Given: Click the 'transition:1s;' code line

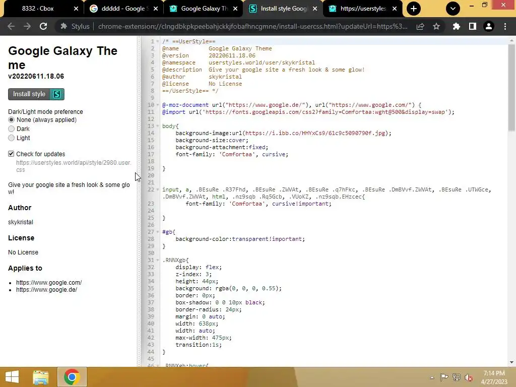Looking at the screenshot, I should [x=199, y=345].
